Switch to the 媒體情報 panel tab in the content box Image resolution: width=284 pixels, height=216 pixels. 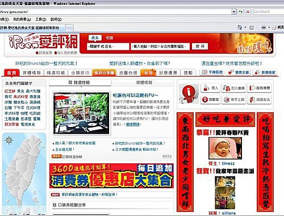click(x=144, y=82)
